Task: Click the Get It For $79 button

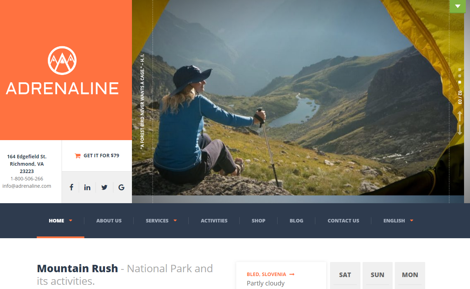Action: click(x=97, y=156)
